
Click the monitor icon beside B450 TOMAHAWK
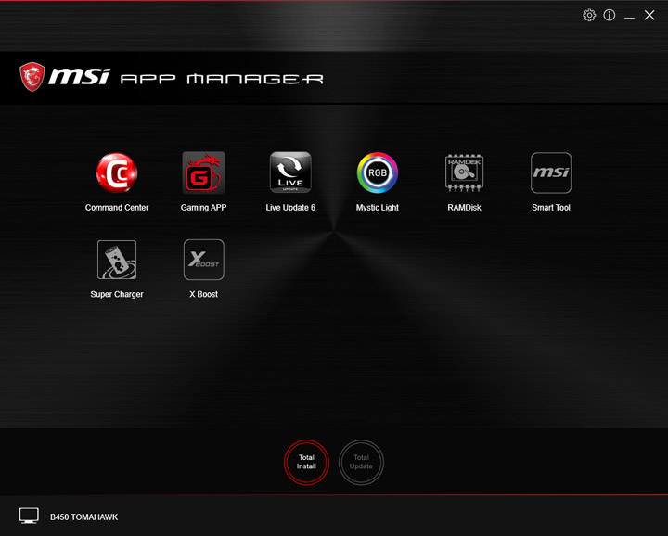[x=29, y=516]
